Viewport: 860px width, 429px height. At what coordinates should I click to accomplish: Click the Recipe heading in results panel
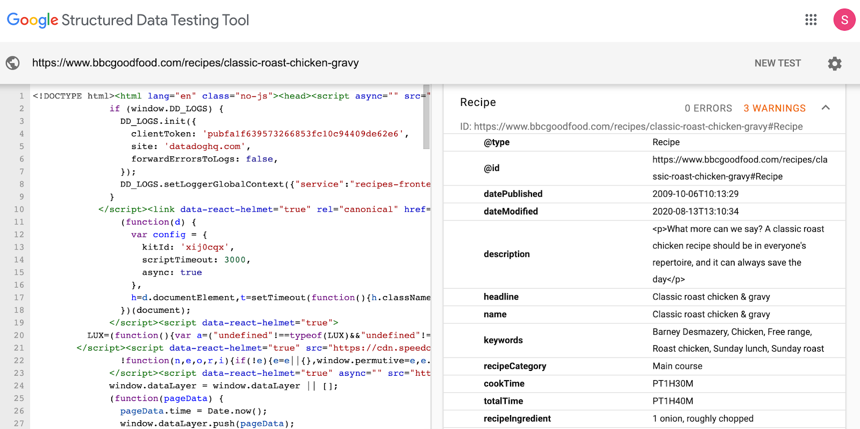478,102
